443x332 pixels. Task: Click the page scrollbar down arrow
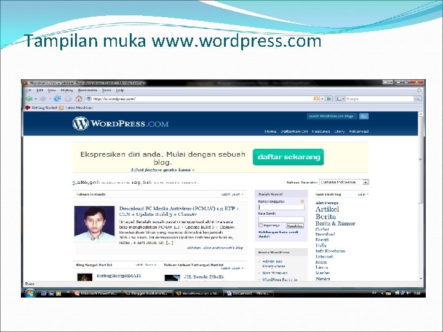[421, 279]
